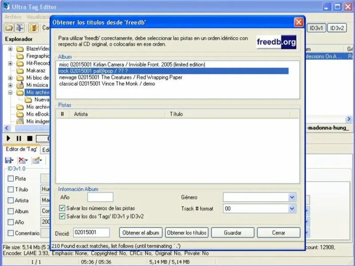Click the Título column header in Pistas
Image resolution: width=355 pixels, height=266 pixels.
click(x=228, y=114)
